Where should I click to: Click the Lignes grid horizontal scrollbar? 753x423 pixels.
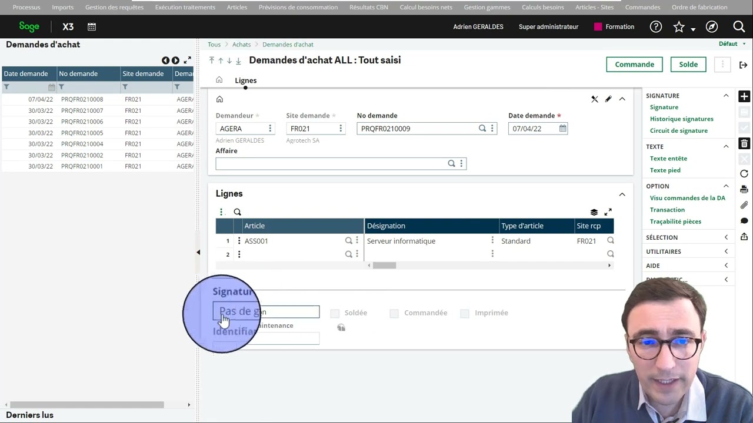pyautogui.click(x=384, y=265)
